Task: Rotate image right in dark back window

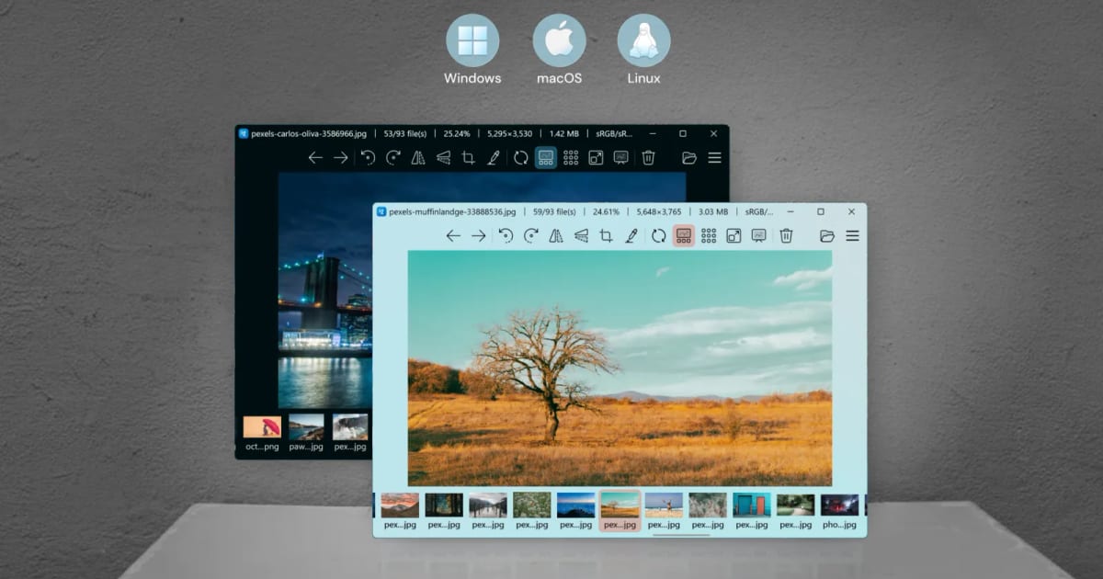Action: (x=393, y=158)
